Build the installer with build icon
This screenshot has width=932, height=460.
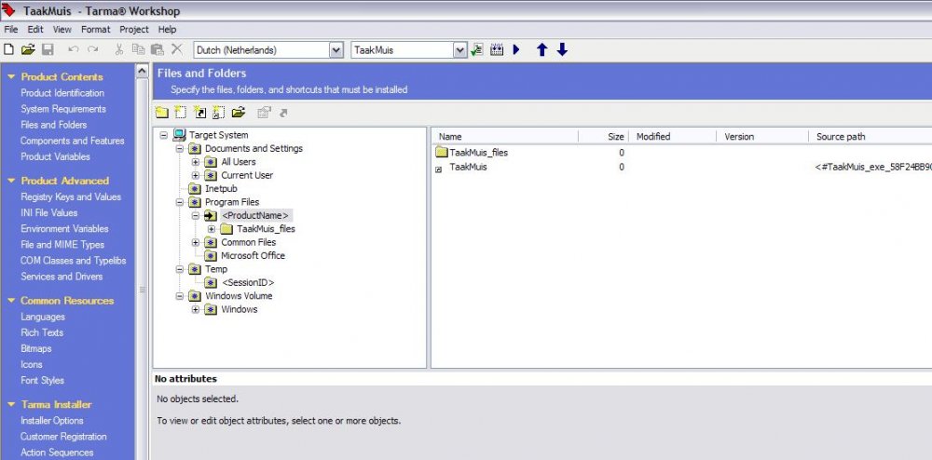[x=497, y=50]
